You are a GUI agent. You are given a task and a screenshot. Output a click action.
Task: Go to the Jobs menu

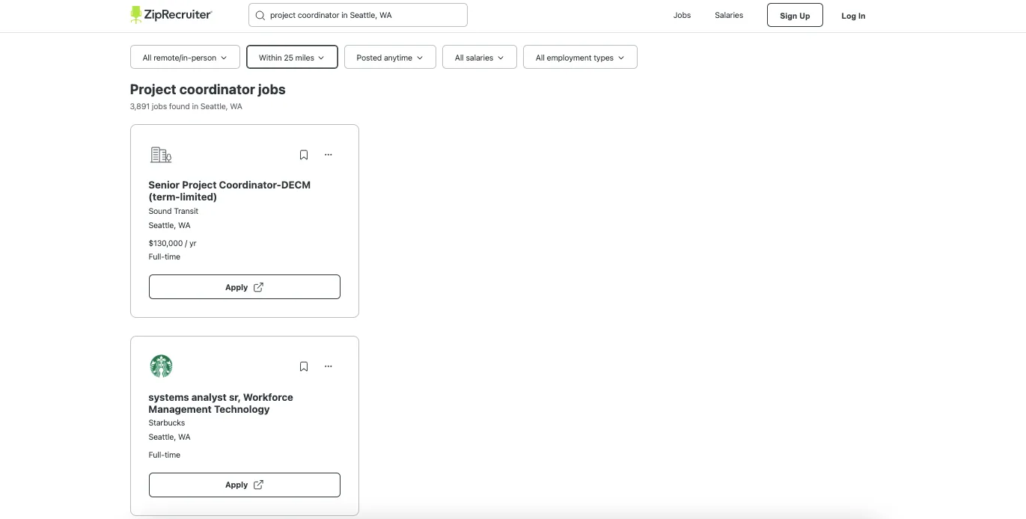[682, 15]
